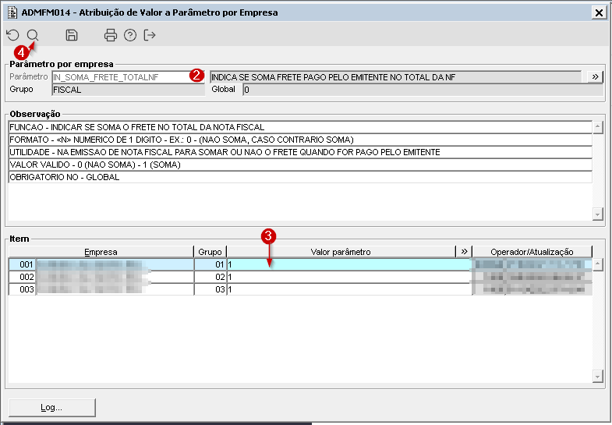Click the Valor parâmetro column header

click(x=341, y=252)
